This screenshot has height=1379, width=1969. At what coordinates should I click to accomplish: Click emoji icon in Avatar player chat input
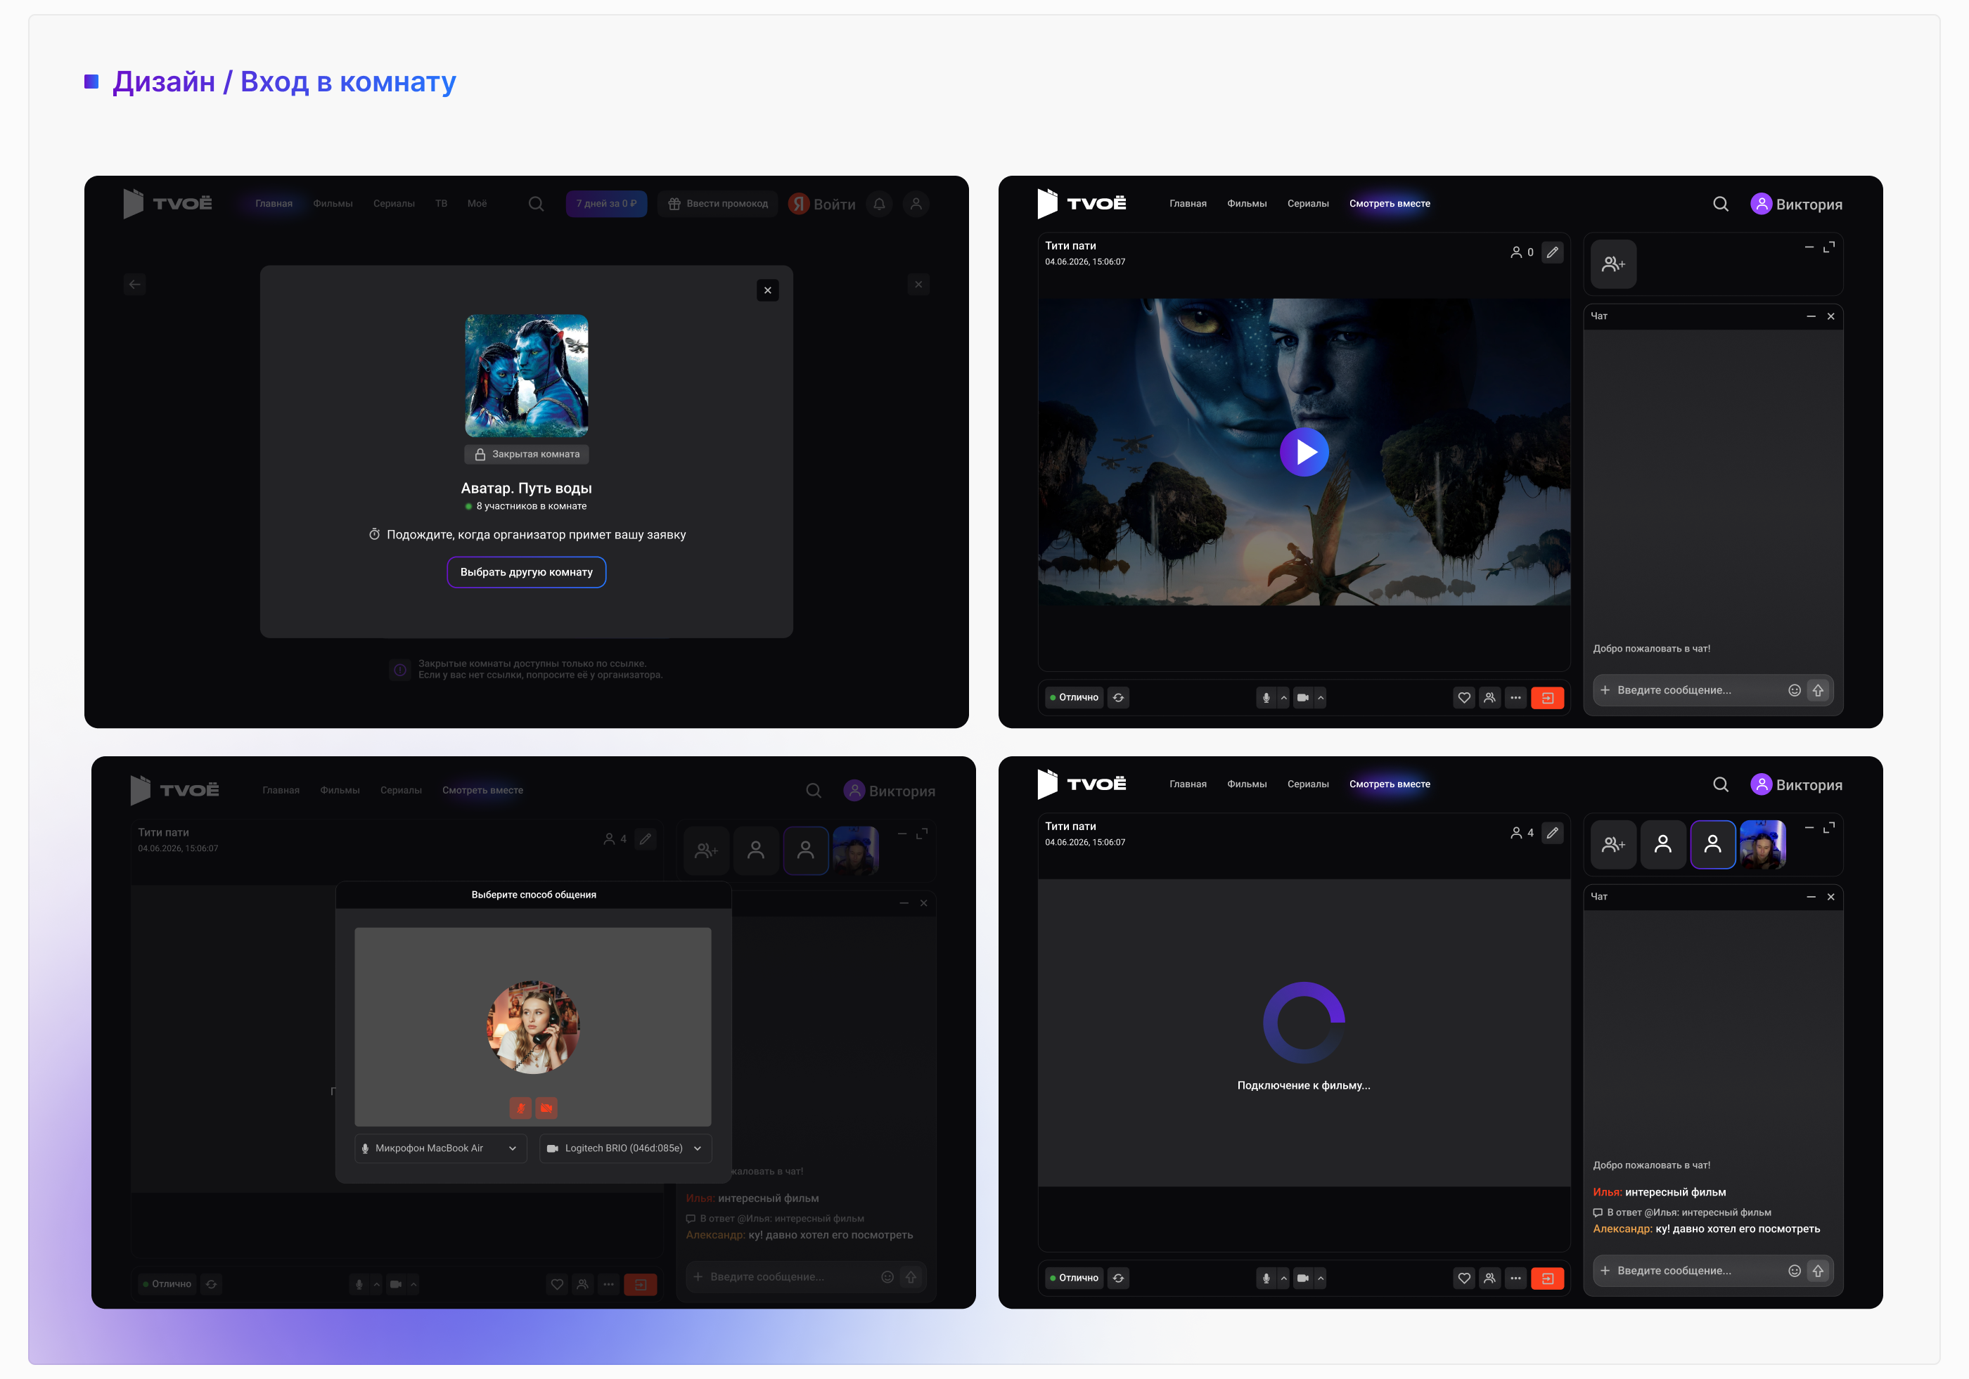click(1794, 690)
